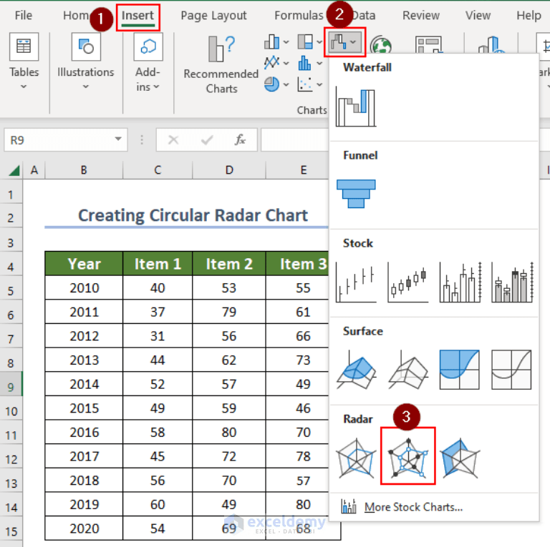Click Recommended Charts button
550x547 pixels.
click(x=221, y=65)
